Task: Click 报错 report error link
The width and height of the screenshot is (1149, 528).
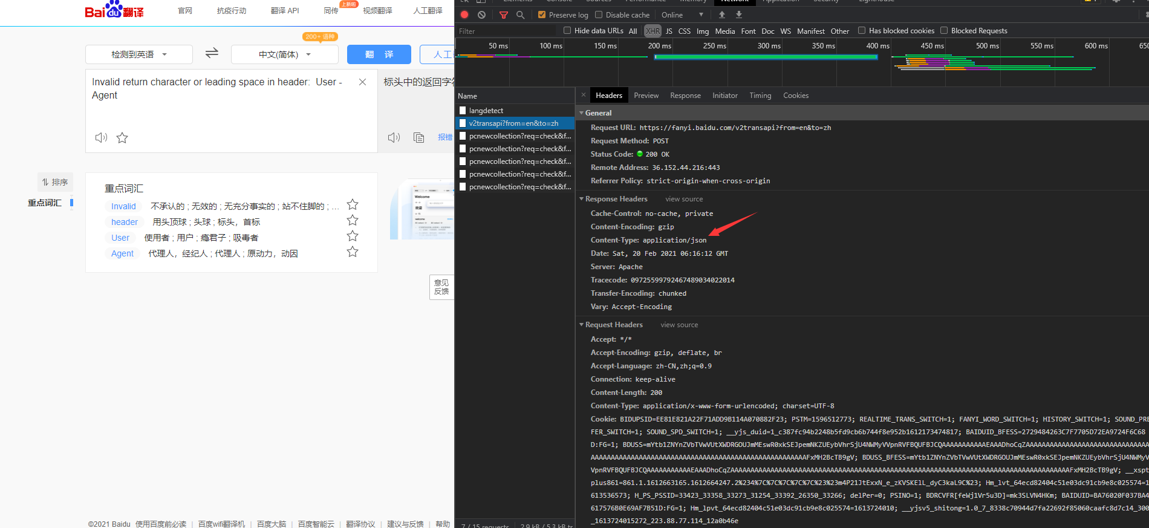Action: [445, 137]
